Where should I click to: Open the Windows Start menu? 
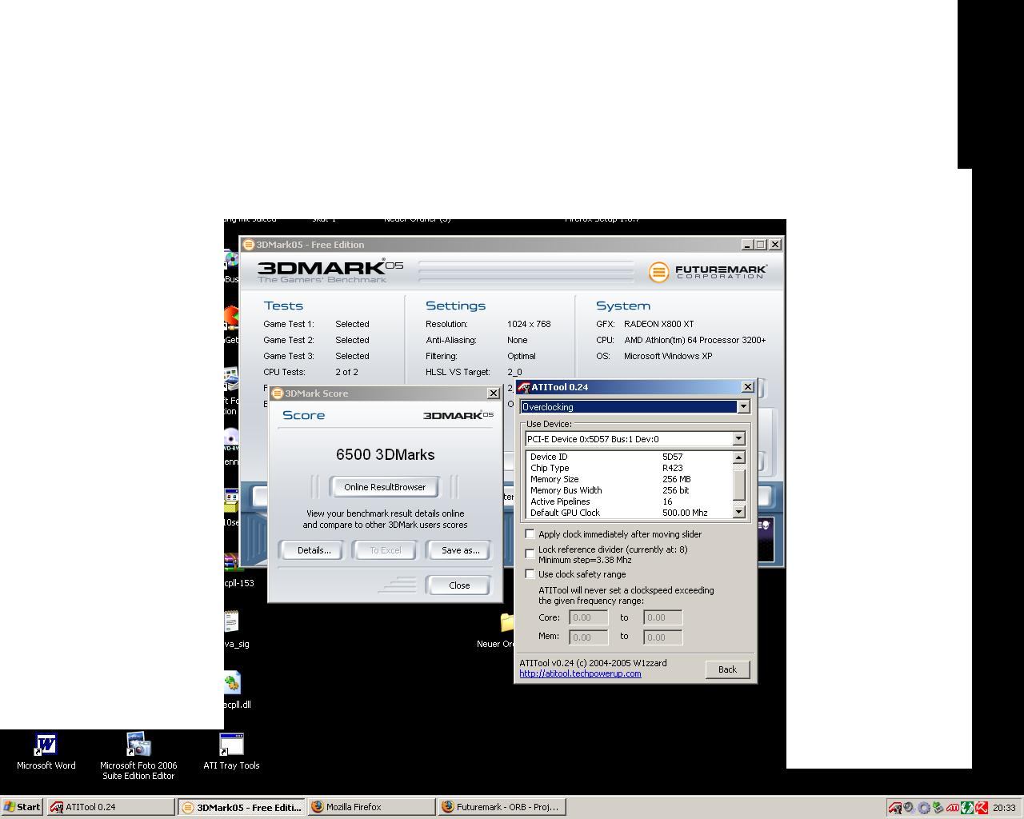point(22,807)
